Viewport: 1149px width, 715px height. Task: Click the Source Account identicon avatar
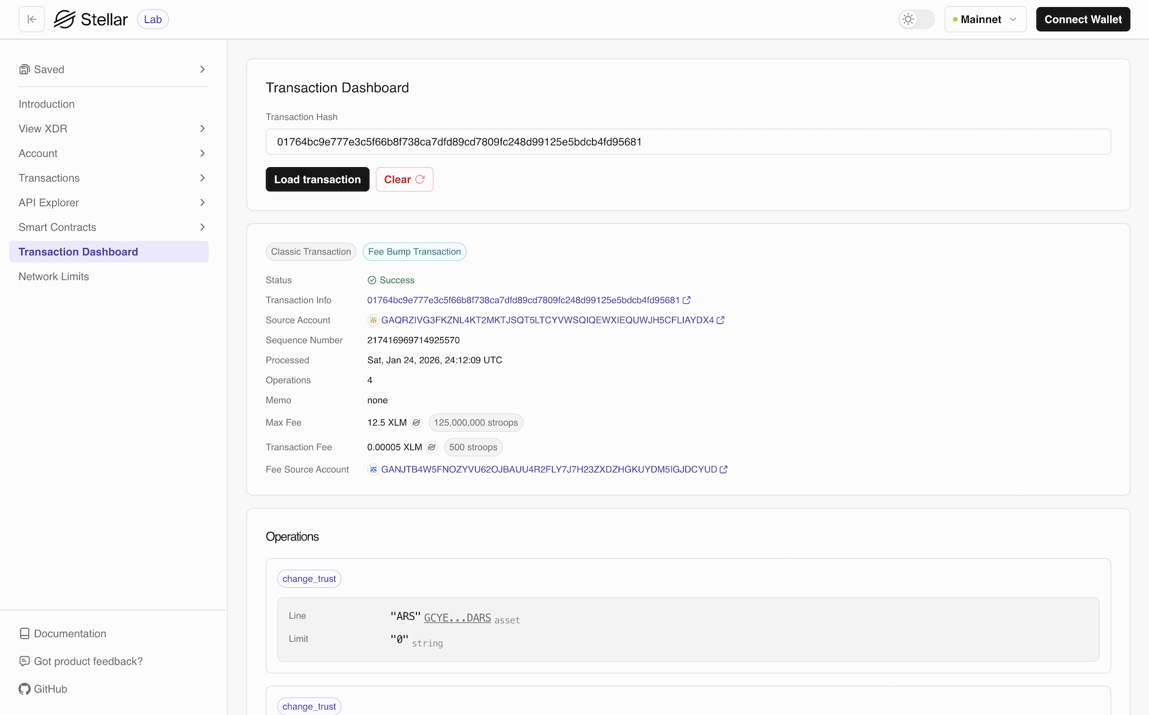373,320
